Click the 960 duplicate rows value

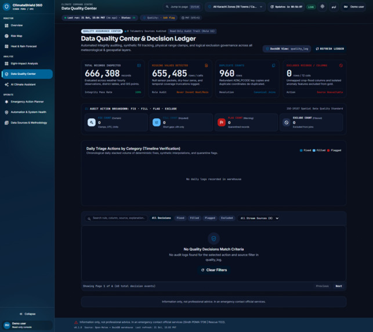click(227, 74)
